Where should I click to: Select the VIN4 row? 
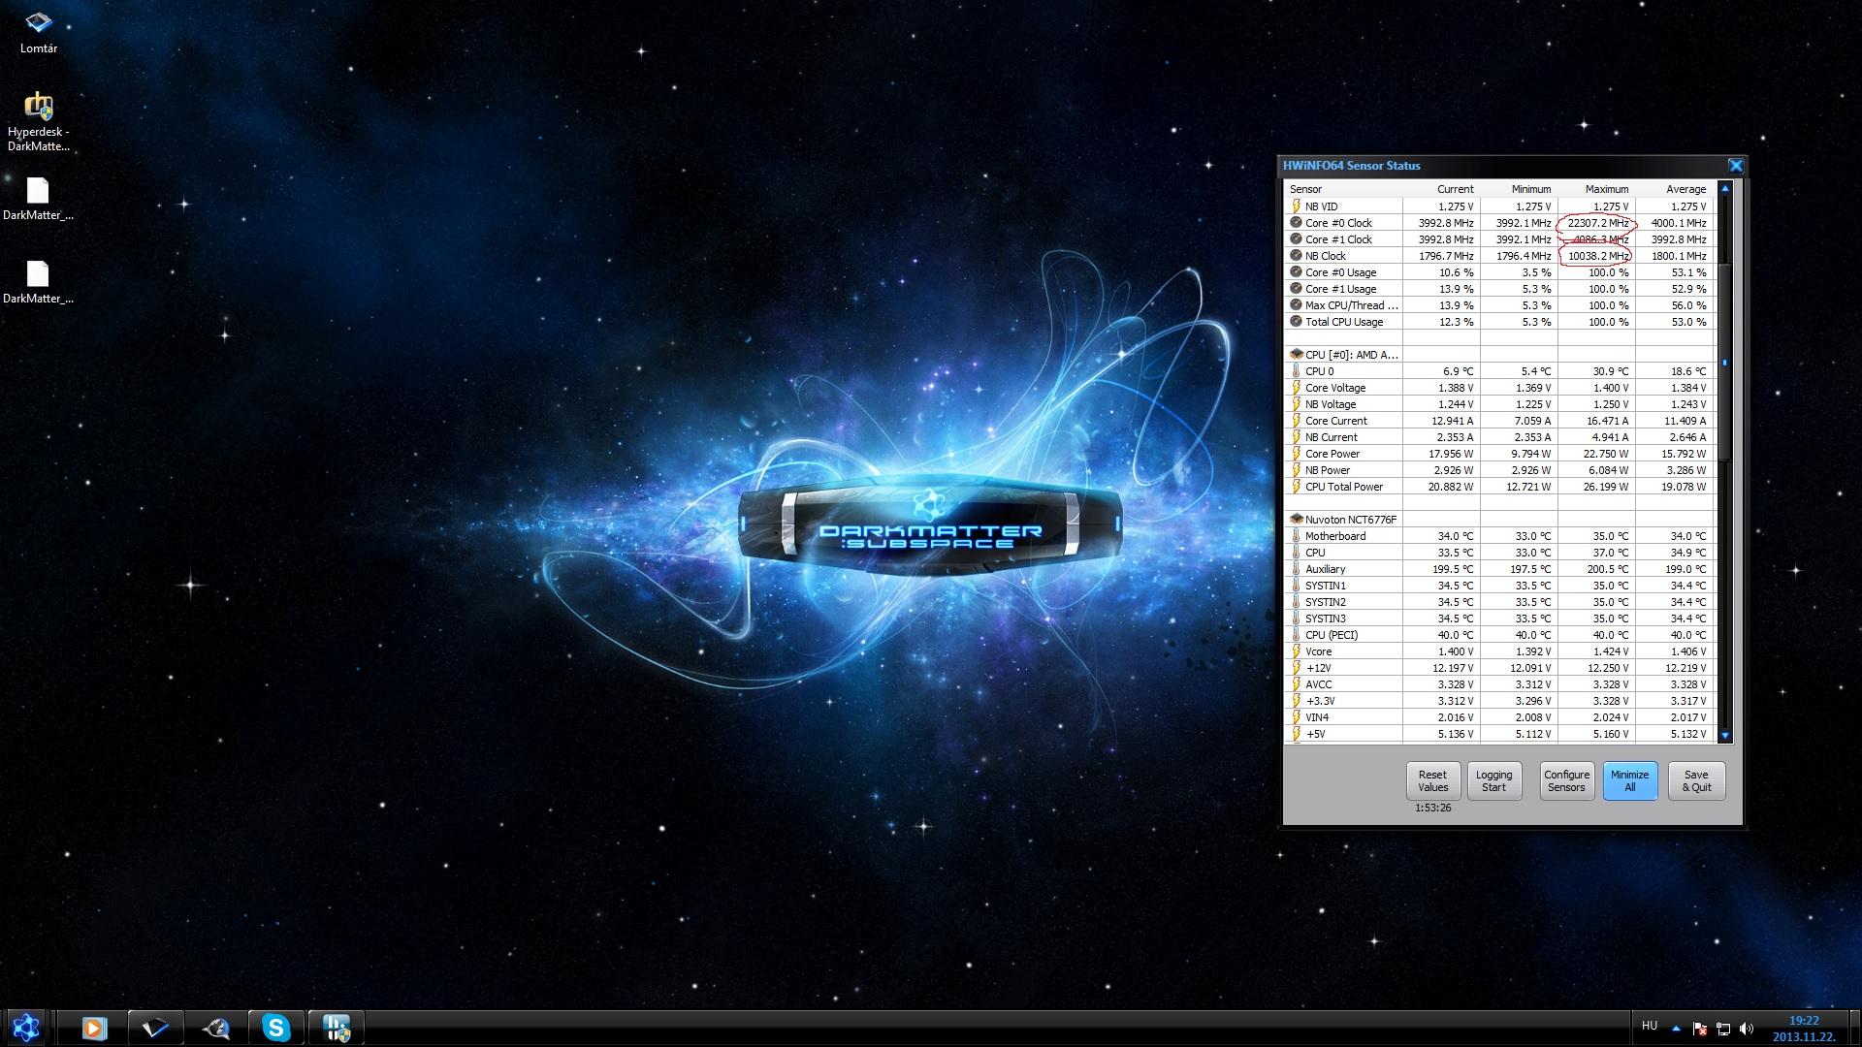1500,717
